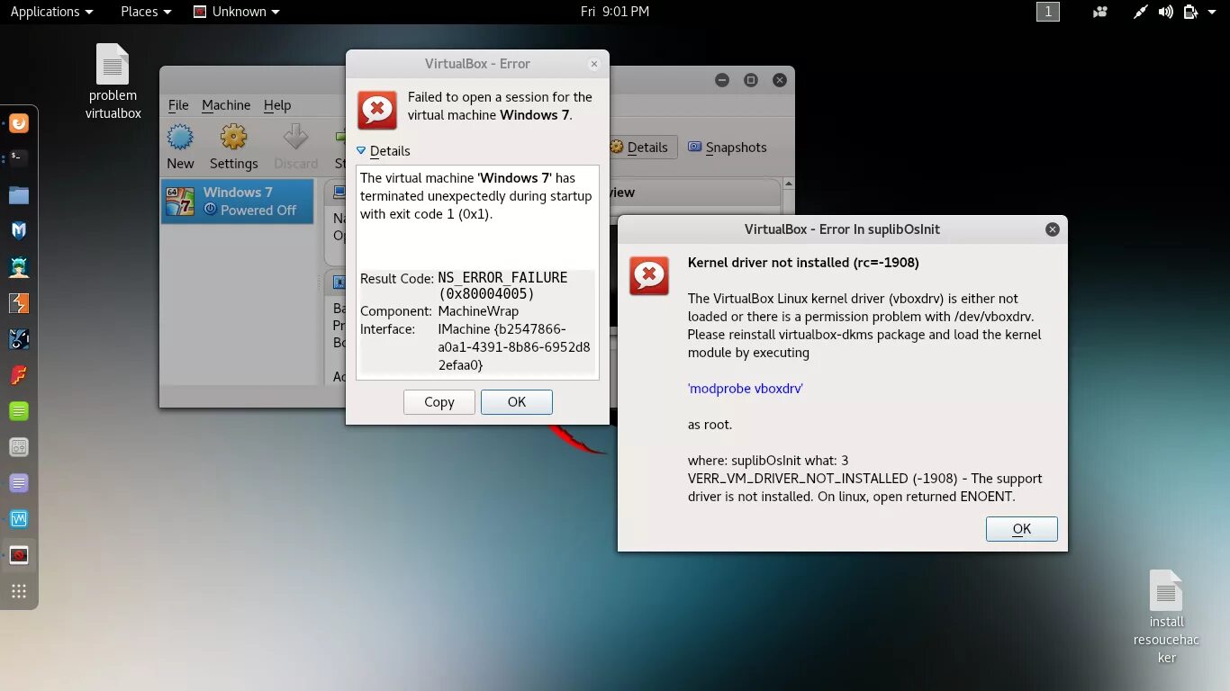Viewport: 1230px width, 691px height.
Task: Click screen recorder camera icon in top bar
Action: tap(1100, 12)
